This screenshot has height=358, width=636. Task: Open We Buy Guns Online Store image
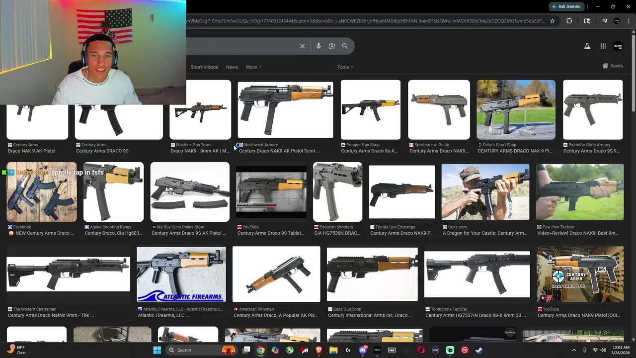(x=190, y=192)
